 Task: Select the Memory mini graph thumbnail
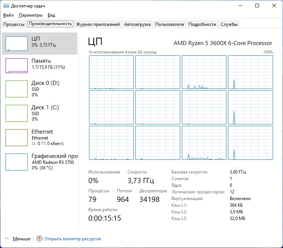[x=17, y=66]
